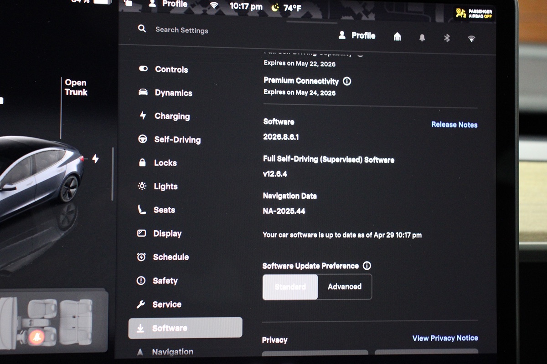Click the Locks padlock icon
Screen dimensions: 547x364
[x=142, y=162]
